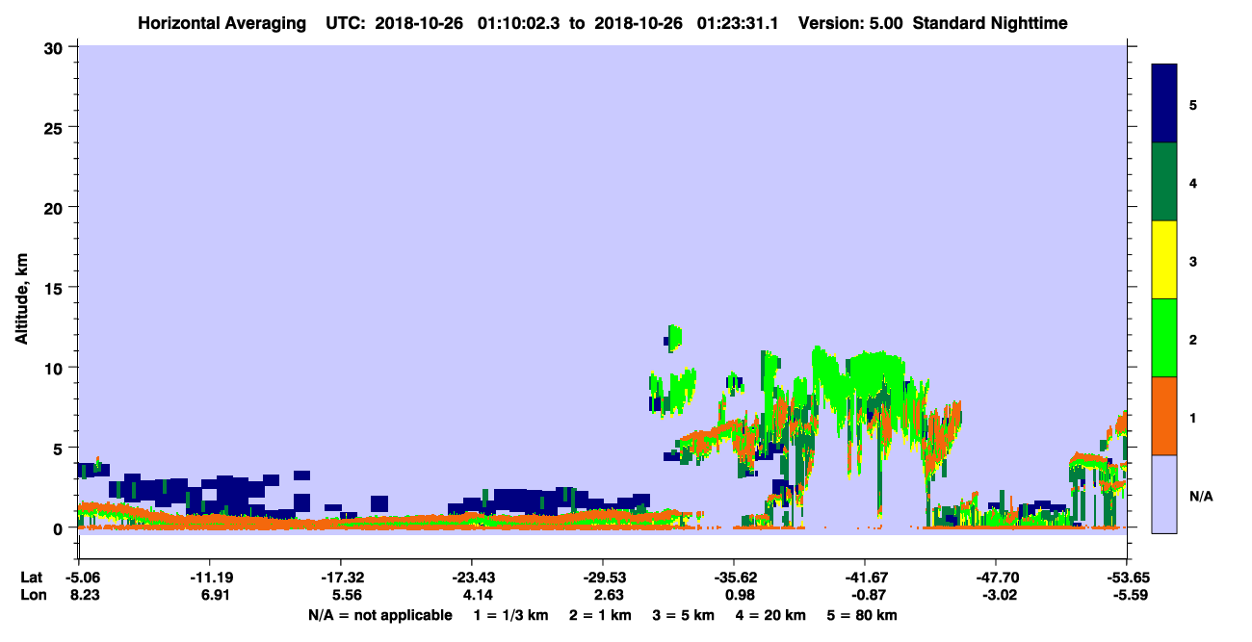Screen dimensions: 1252x642
Task: Click the dark blue level 5 color swatch
Action: (x=1164, y=104)
